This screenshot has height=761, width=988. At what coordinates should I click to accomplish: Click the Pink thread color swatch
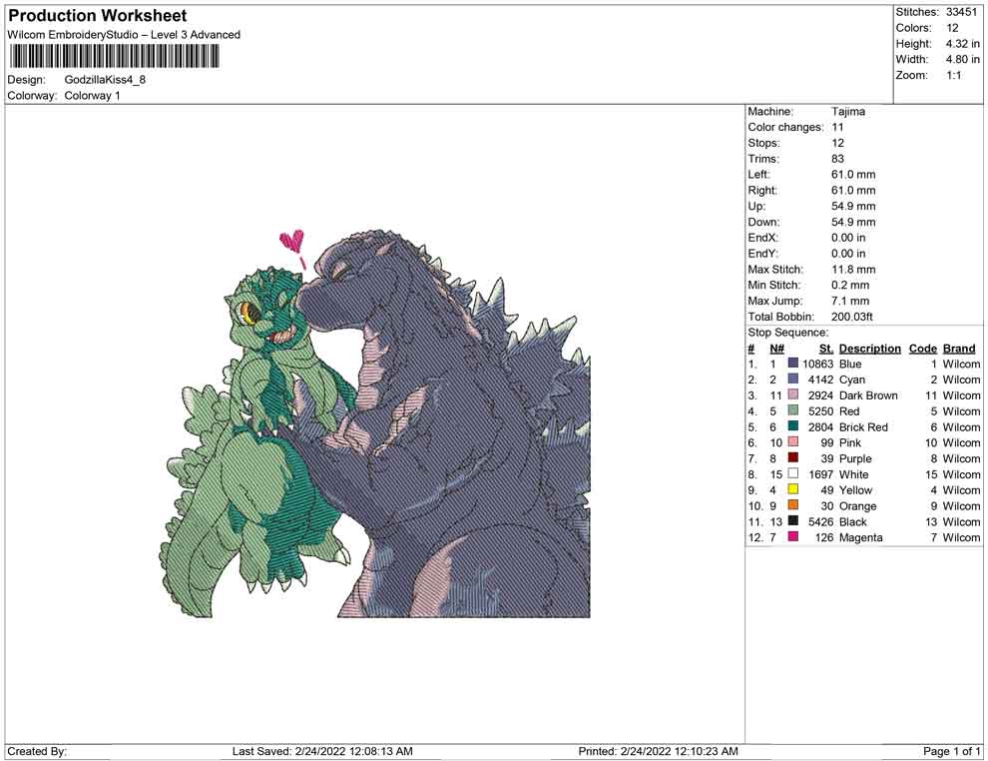click(793, 442)
